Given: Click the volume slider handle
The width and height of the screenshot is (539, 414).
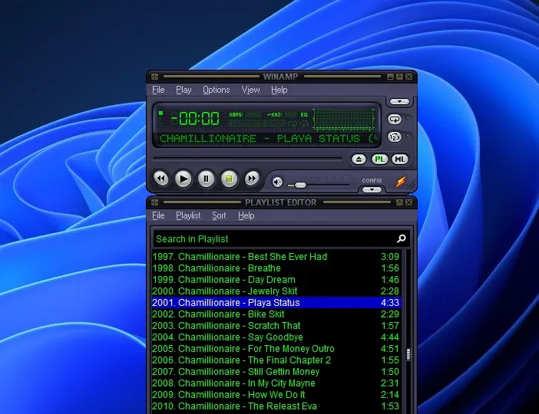Looking at the screenshot, I should click(300, 185).
